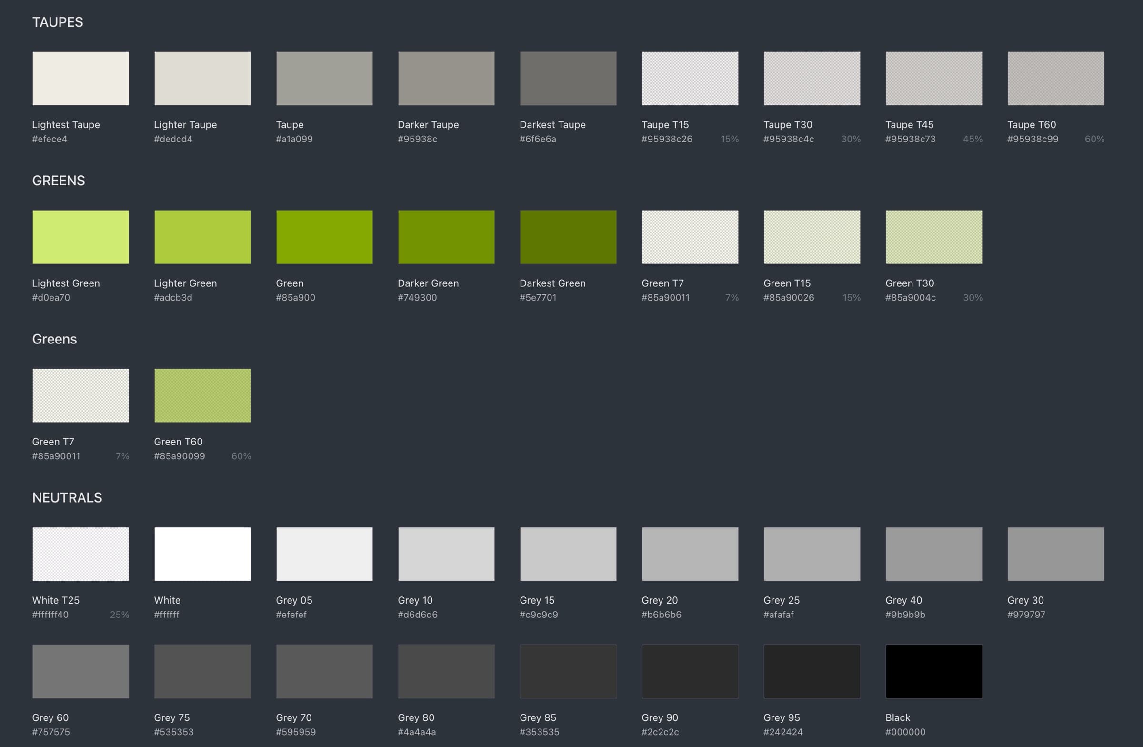Click the "45%" opacity label
This screenshot has width=1143, height=747.
point(973,139)
